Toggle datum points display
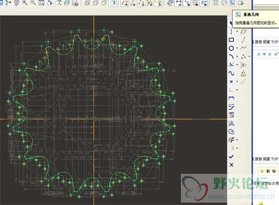The width and height of the screenshot is (279, 205). pyautogui.click(x=141, y=3)
